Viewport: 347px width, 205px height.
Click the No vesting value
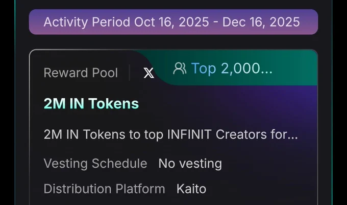pyautogui.click(x=190, y=164)
